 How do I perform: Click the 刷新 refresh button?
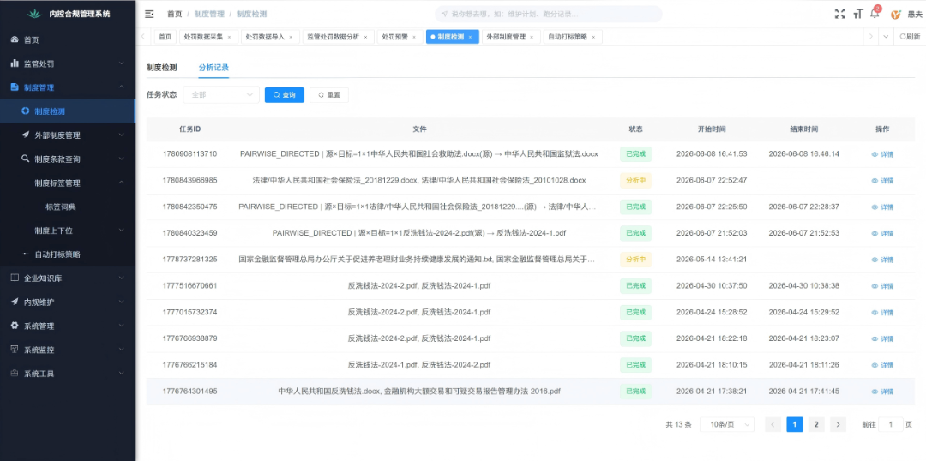pos(910,37)
